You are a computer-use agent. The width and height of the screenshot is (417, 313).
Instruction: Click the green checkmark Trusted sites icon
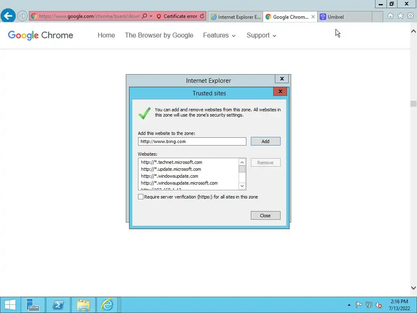click(145, 113)
